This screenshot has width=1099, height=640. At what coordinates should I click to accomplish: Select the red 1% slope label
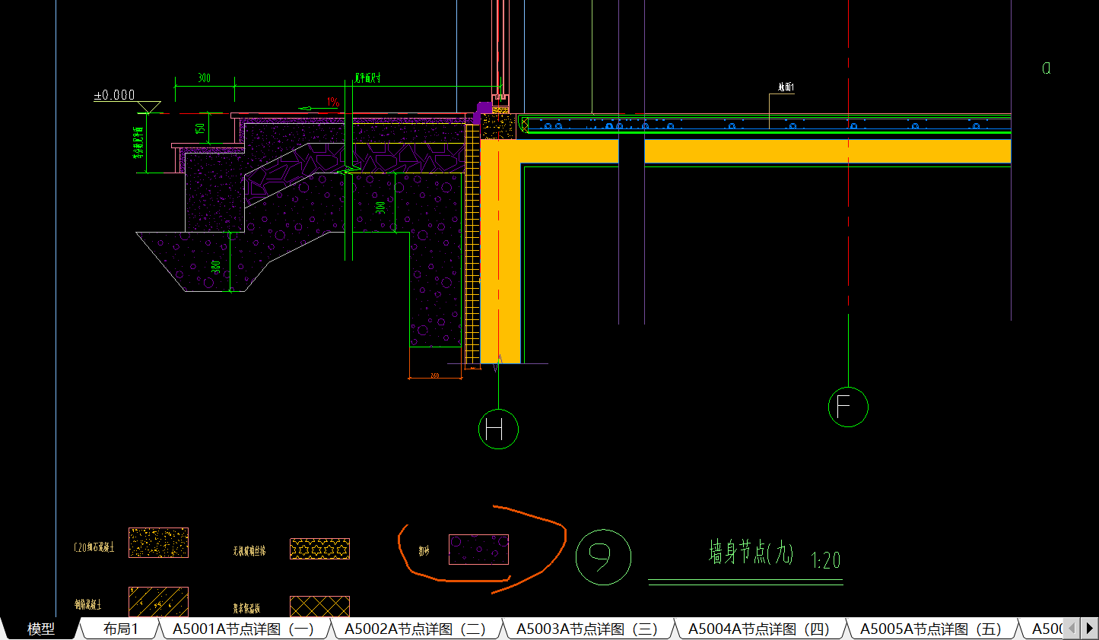tap(333, 102)
